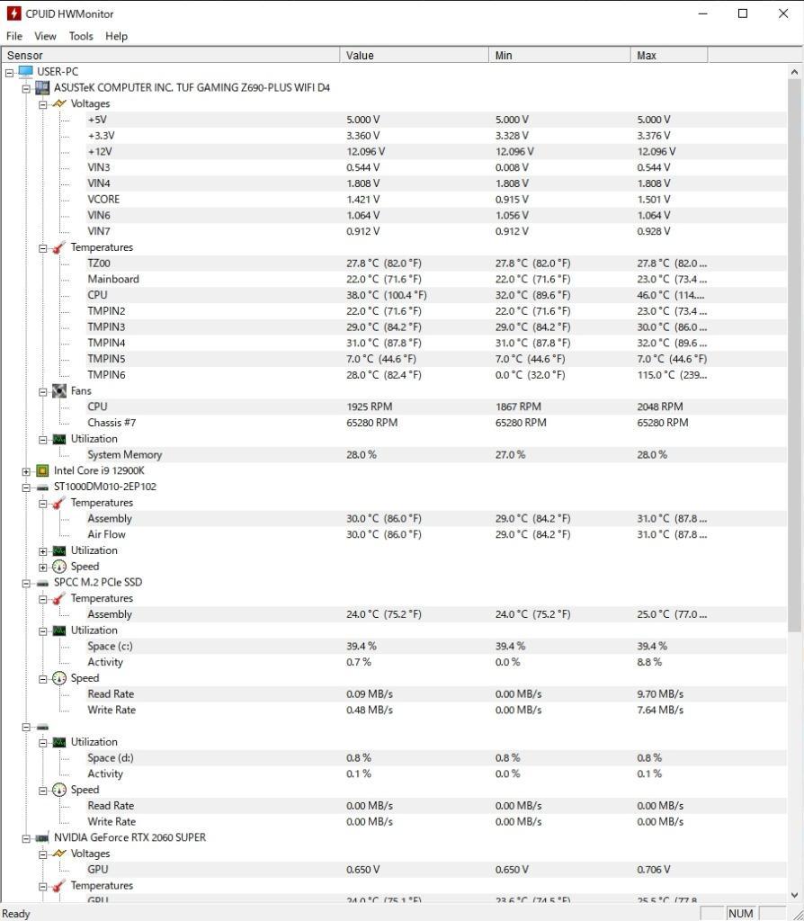Viewport: 804px width, 921px height.
Task: Click the scrollbar up arrow
Action: (x=794, y=72)
